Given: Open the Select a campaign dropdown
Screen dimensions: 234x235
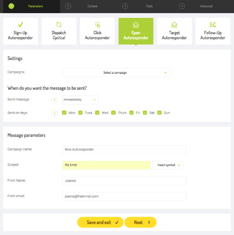Looking at the screenshot, I should tap(117, 73).
